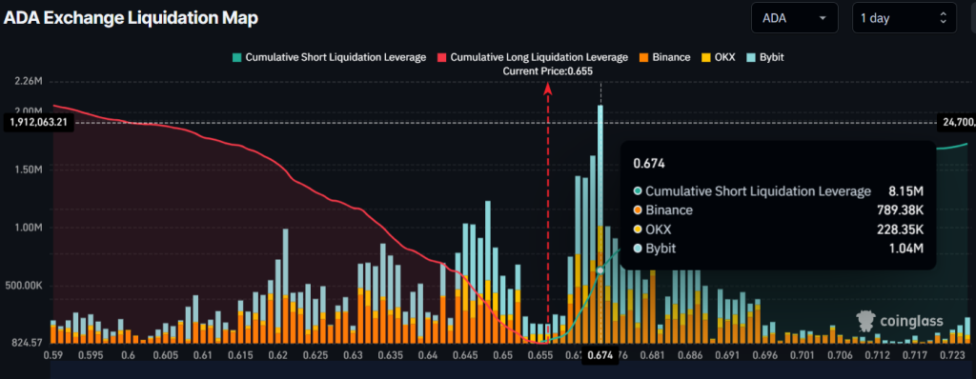Screen dimensions: 976x379
Task: Click the red Cumulative Long legend swatch
Action: [441, 57]
